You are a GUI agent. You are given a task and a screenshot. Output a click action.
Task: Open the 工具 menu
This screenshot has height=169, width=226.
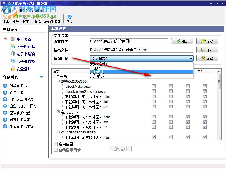(x=22, y=10)
